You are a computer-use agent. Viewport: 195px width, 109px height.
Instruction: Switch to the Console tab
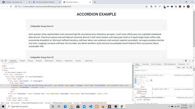(x=22, y=61)
